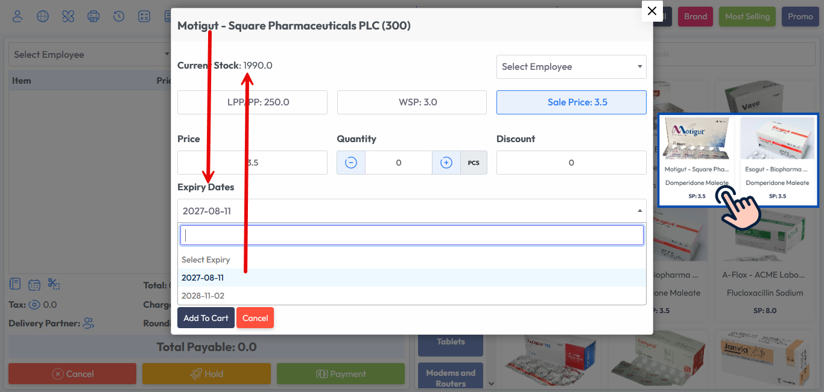Open the customer profile icon
Image resolution: width=824 pixels, height=392 pixels.
tap(17, 16)
